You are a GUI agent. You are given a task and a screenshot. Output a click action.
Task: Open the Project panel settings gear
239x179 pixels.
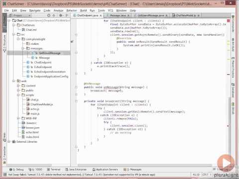tap(61, 15)
